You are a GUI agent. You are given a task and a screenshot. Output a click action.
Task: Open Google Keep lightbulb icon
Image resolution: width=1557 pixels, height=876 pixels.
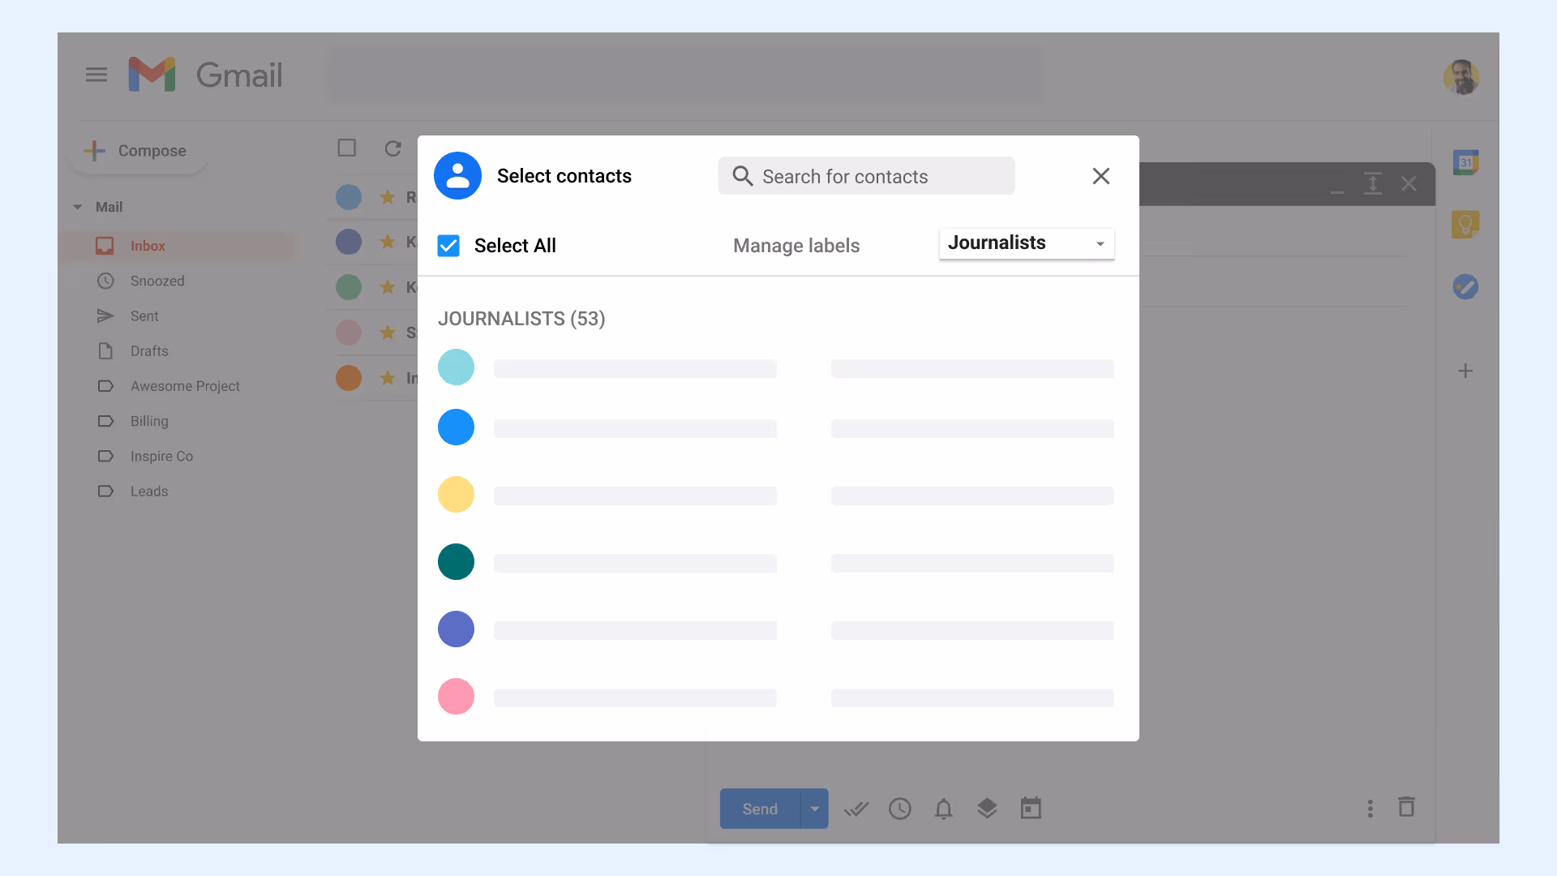point(1465,225)
